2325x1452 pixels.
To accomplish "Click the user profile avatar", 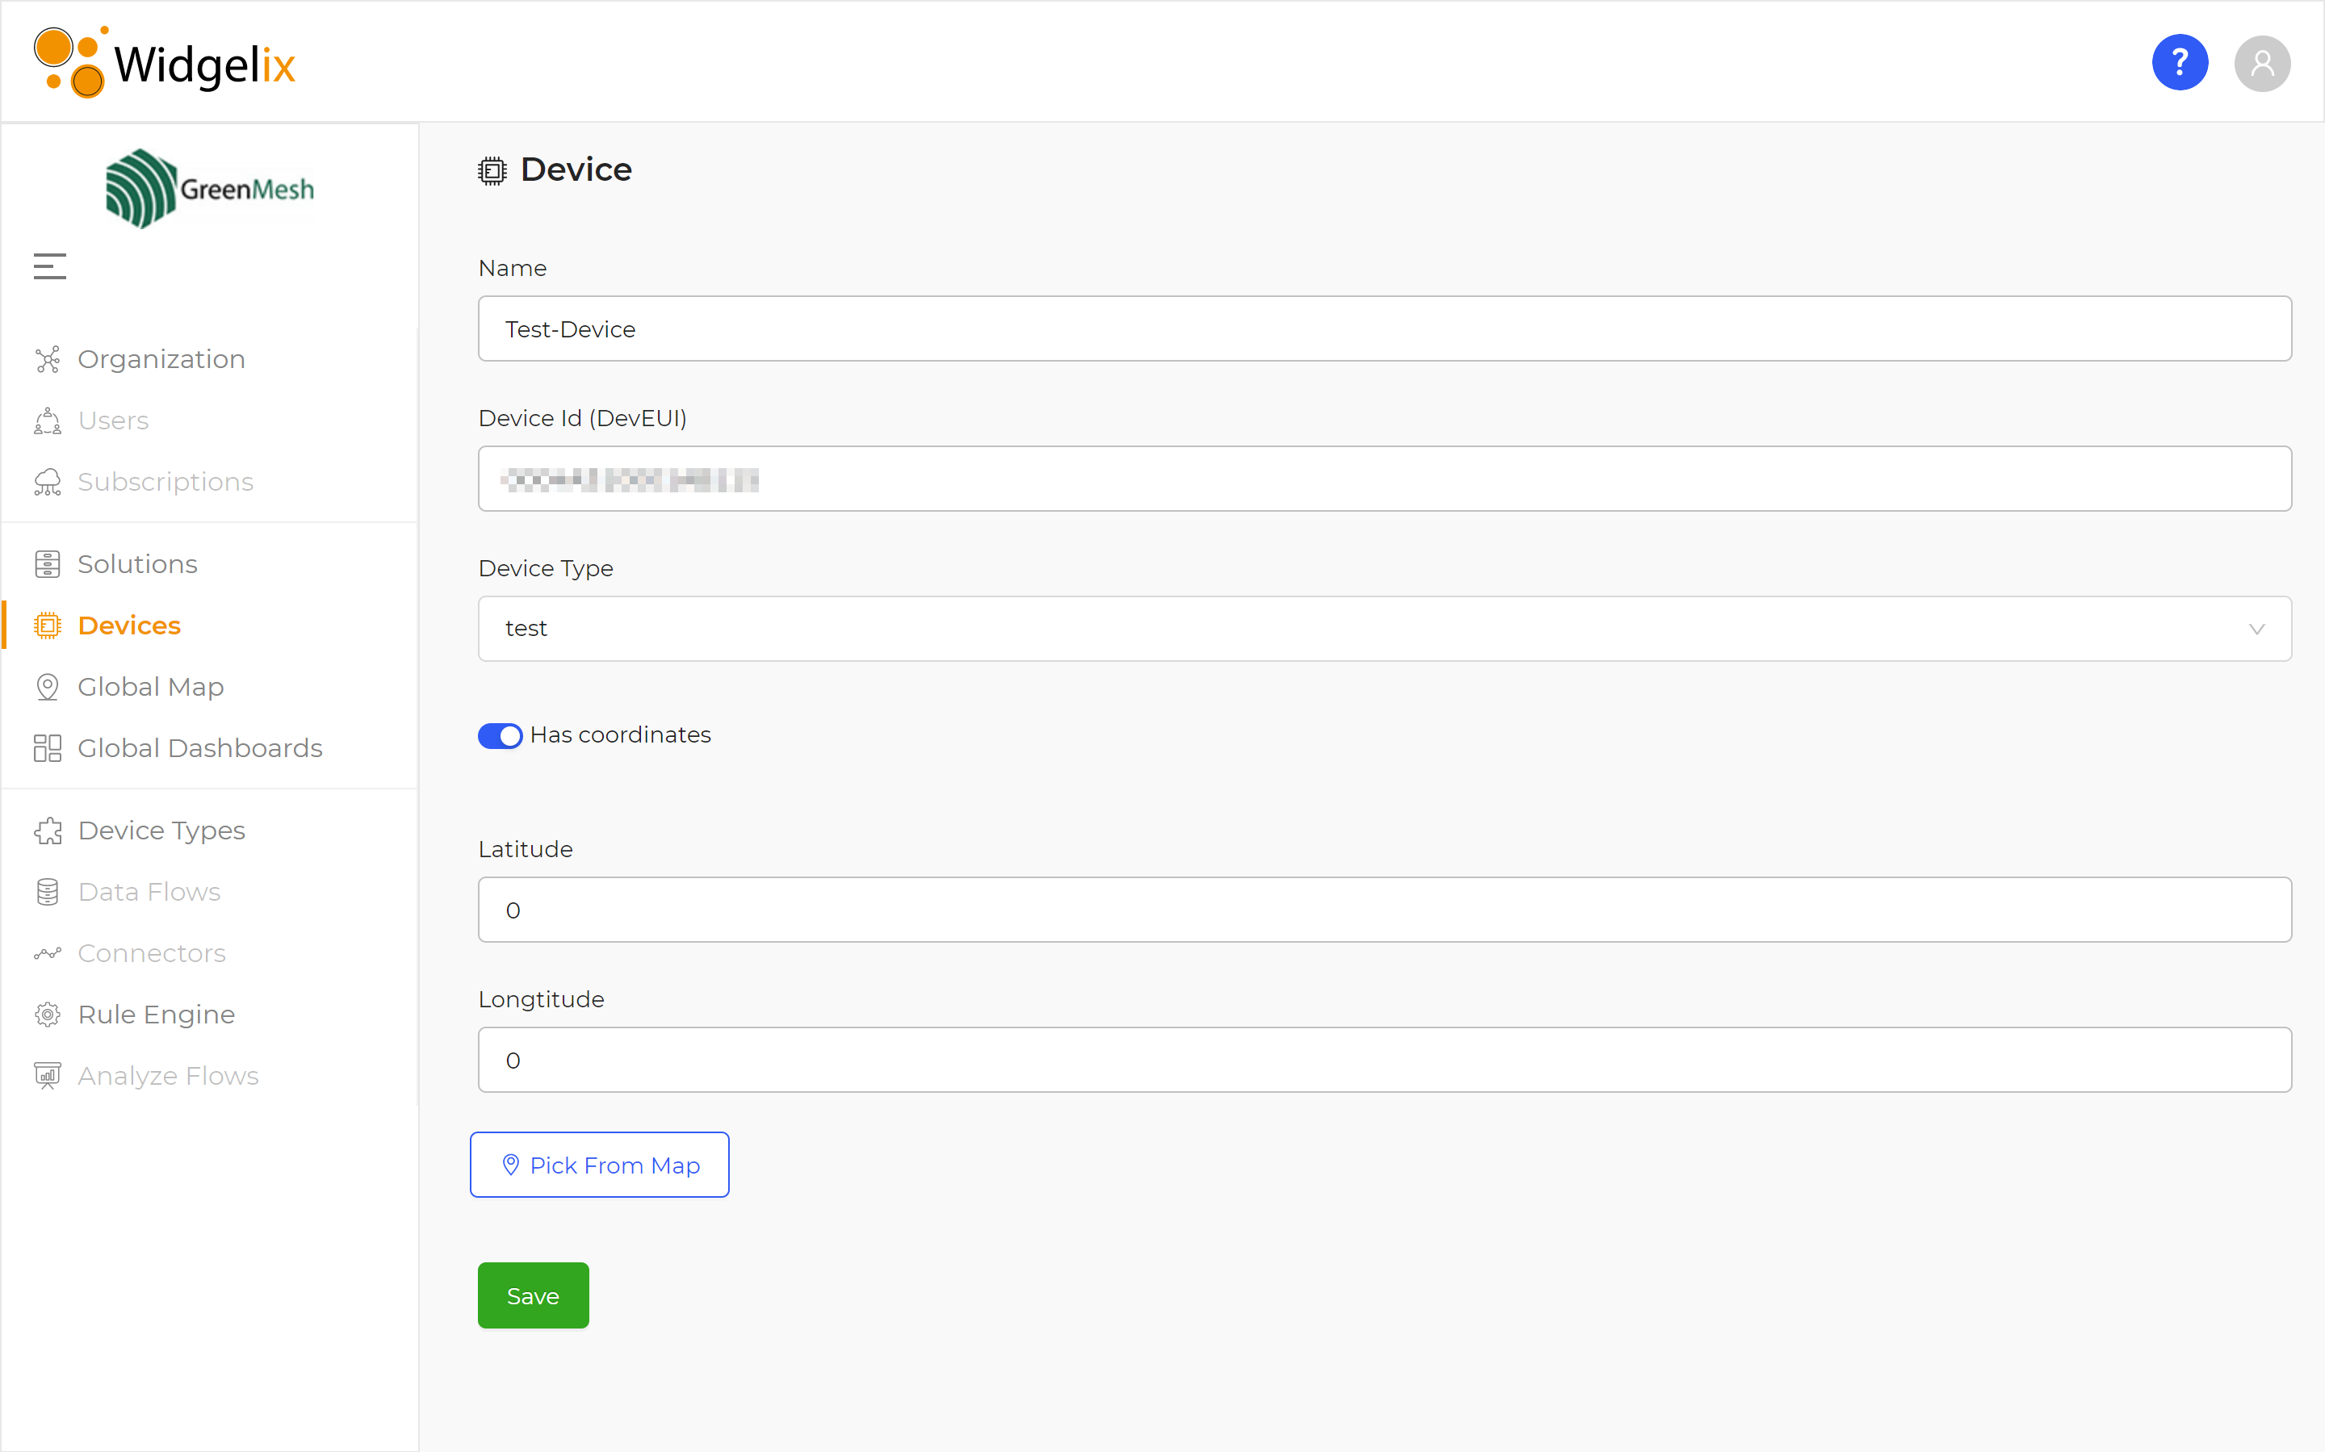I will tap(2261, 64).
